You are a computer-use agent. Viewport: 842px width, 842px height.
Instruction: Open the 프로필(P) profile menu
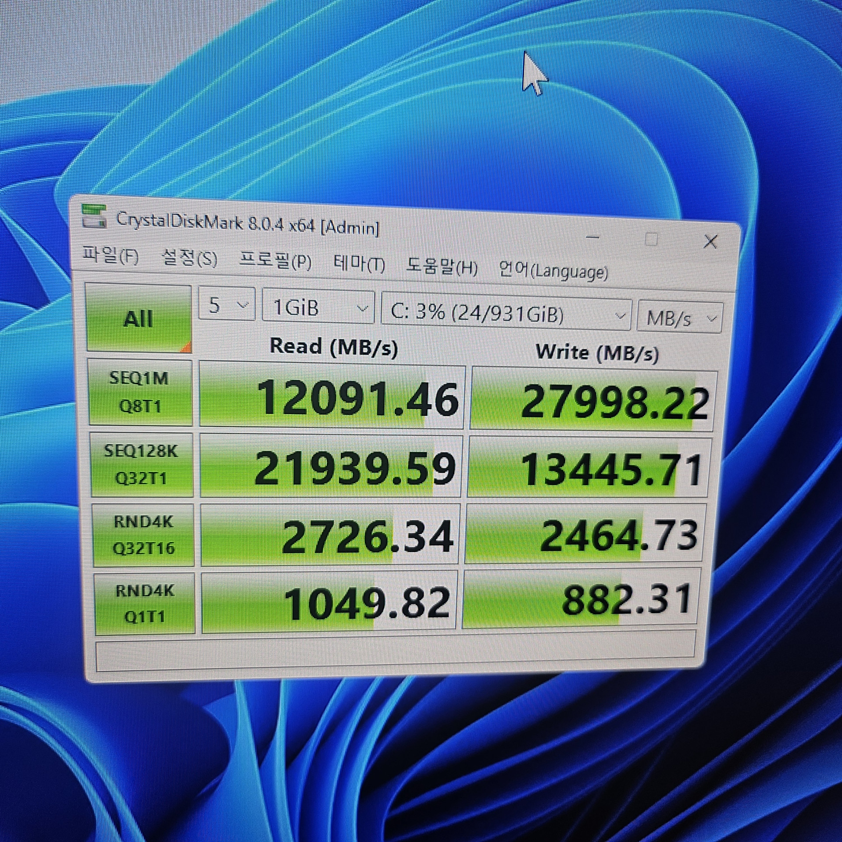point(275,261)
